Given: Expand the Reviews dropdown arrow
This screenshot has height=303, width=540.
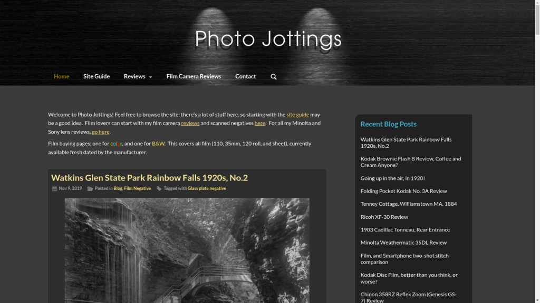Looking at the screenshot, I should (x=150, y=77).
